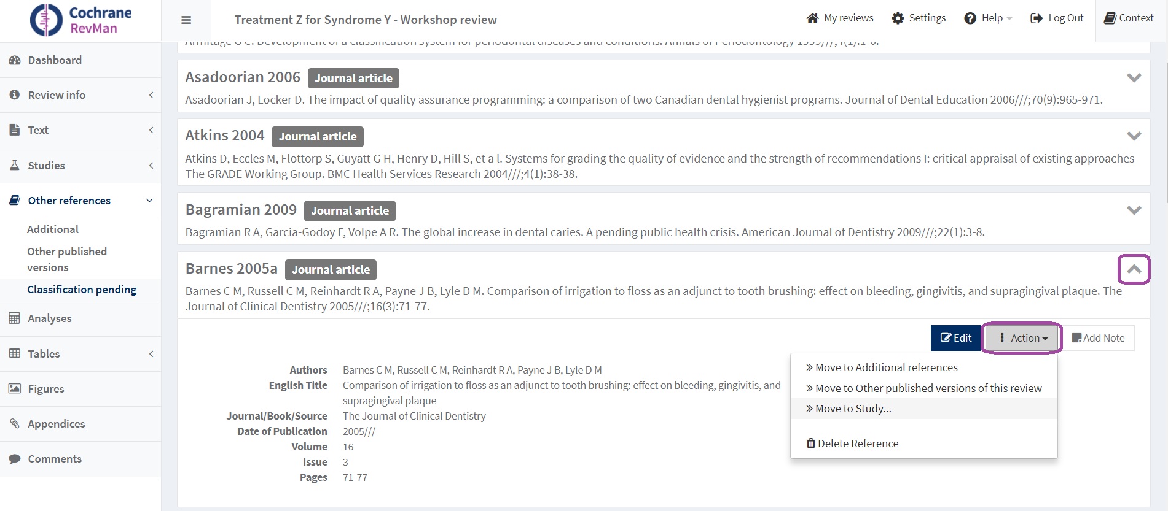Collapse the Barnes 2005a reference

click(1134, 269)
